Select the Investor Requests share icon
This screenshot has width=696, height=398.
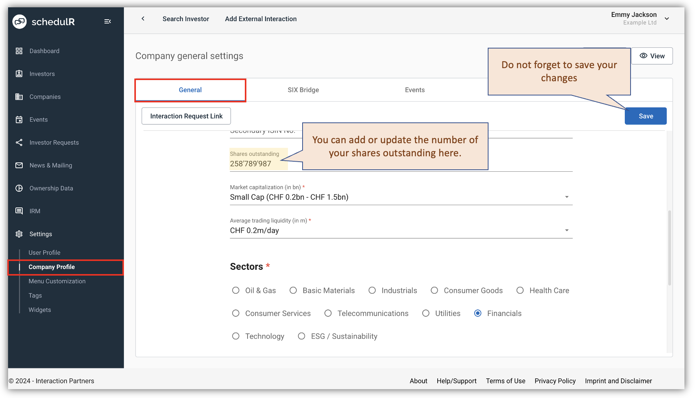pyautogui.click(x=19, y=142)
